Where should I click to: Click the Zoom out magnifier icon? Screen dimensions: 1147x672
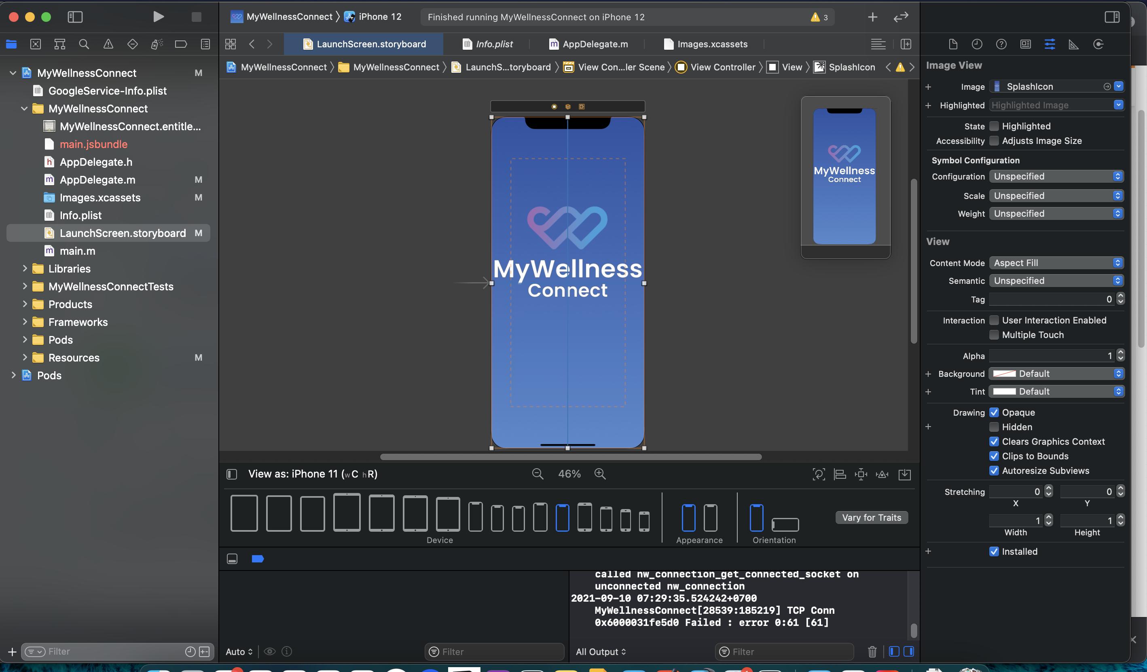click(x=538, y=474)
